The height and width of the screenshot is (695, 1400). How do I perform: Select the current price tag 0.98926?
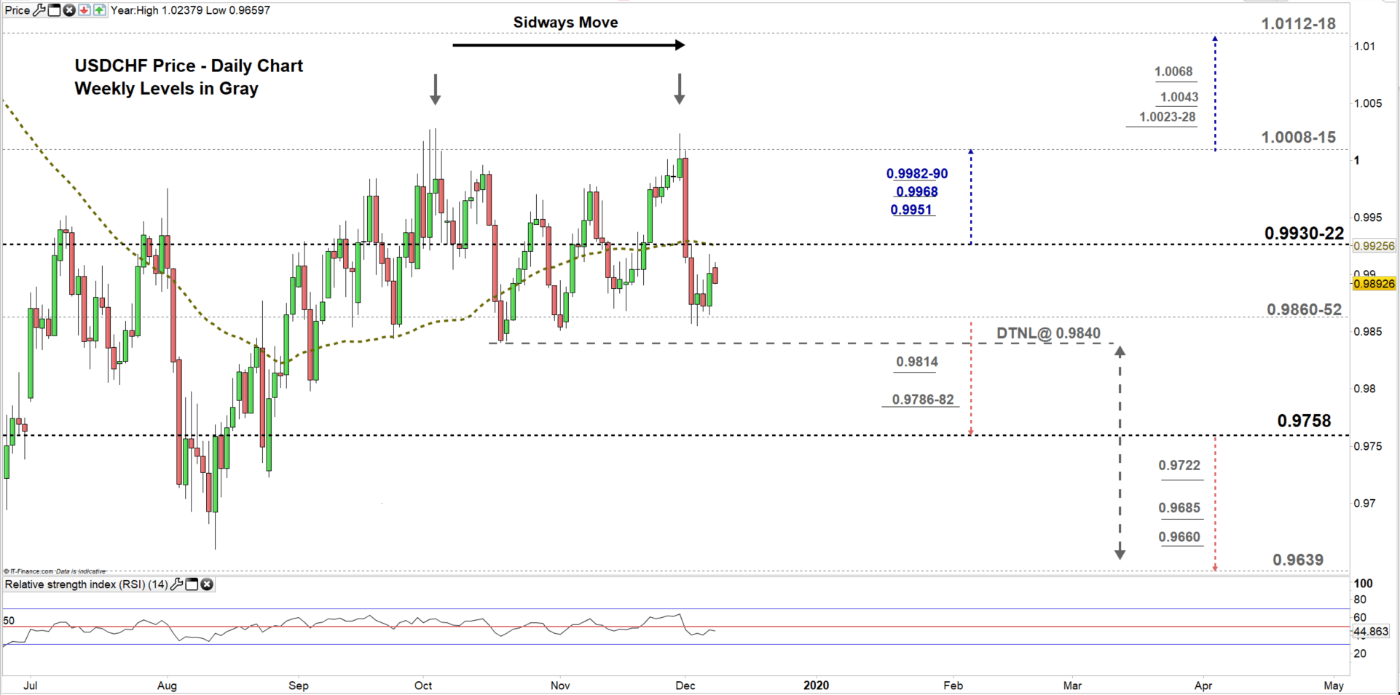[x=1375, y=284]
